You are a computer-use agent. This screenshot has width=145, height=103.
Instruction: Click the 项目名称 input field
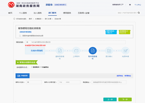(75, 42)
